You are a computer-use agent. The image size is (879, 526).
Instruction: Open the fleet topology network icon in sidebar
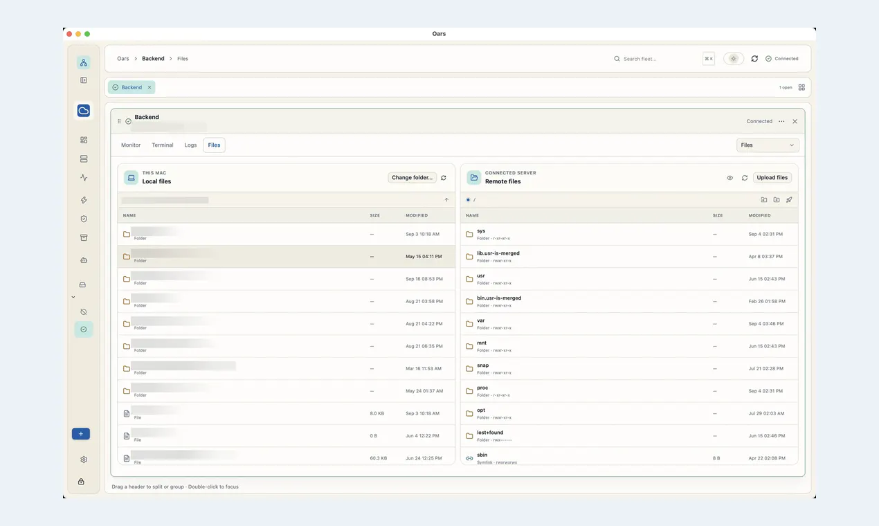[x=84, y=63]
